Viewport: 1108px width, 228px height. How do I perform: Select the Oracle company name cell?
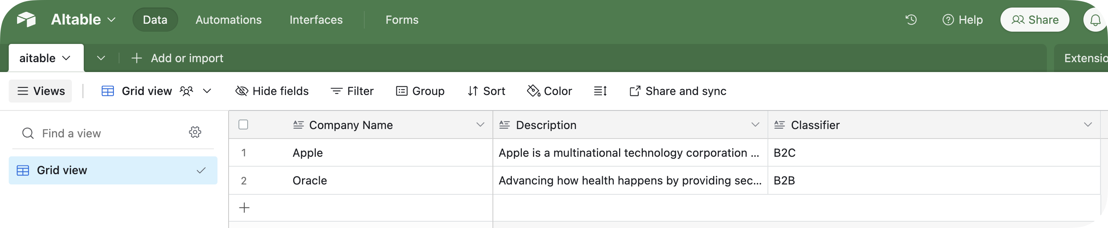point(360,181)
